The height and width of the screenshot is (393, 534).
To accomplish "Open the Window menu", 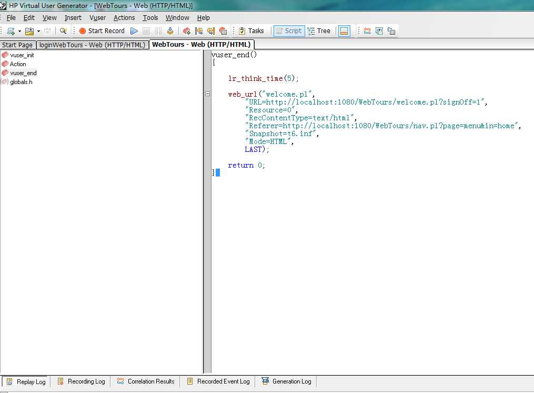I will (x=177, y=18).
